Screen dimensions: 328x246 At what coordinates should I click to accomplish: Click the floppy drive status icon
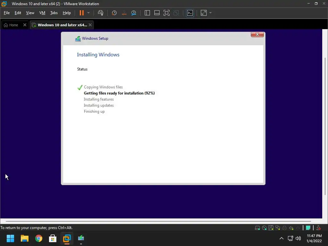pos(271,228)
